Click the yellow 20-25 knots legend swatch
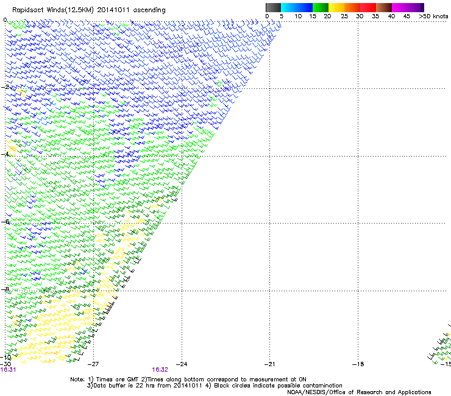The image size is (451, 396). click(x=336, y=7)
